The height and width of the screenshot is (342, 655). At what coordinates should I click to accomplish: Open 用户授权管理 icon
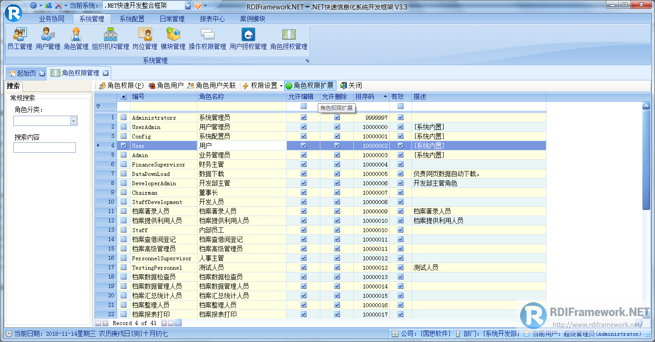(248, 38)
